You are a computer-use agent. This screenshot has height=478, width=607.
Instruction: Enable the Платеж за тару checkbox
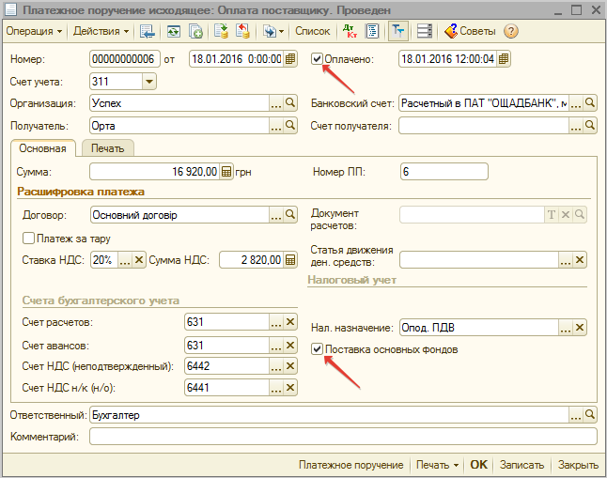tap(28, 239)
